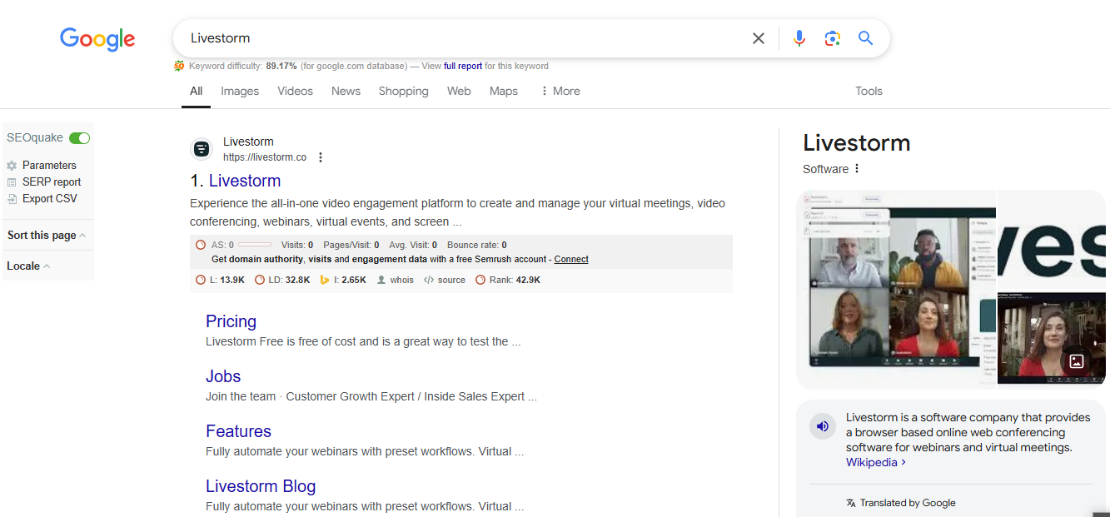Click the image gallery icon on thumbnail
Screen dimensions: 1110x517
[x=1076, y=361]
